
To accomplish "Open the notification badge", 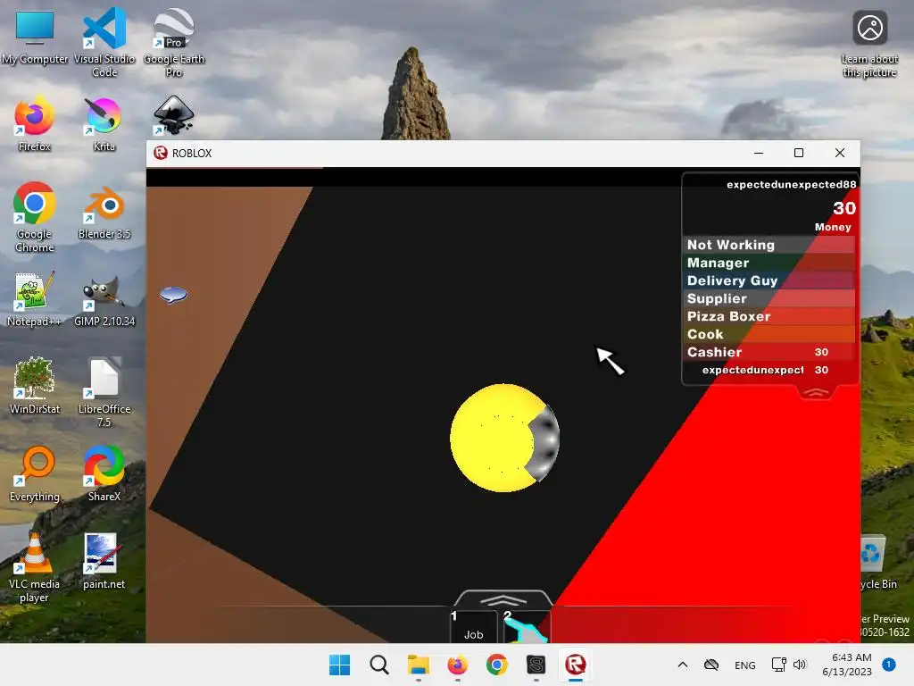I will [889, 664].
